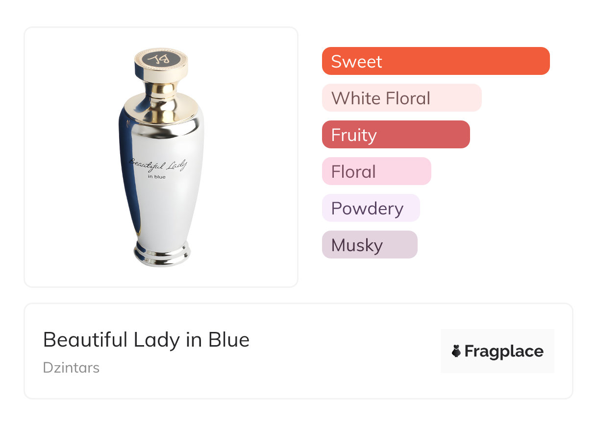Click the script label on the bottle

[158, 165]
